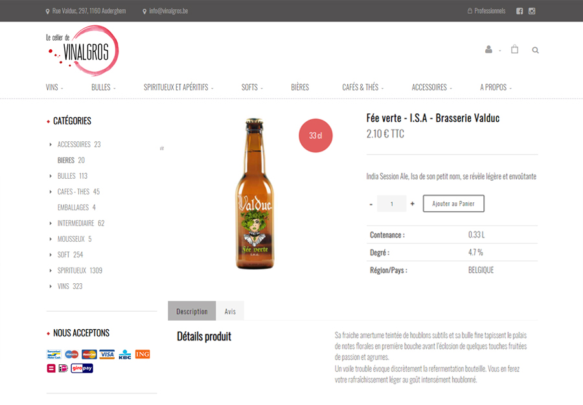Viewport: 583px width, 405px height.
Task: Expand the SPIRITUEUX category in sidebar
Action: (x=51, y=271)
